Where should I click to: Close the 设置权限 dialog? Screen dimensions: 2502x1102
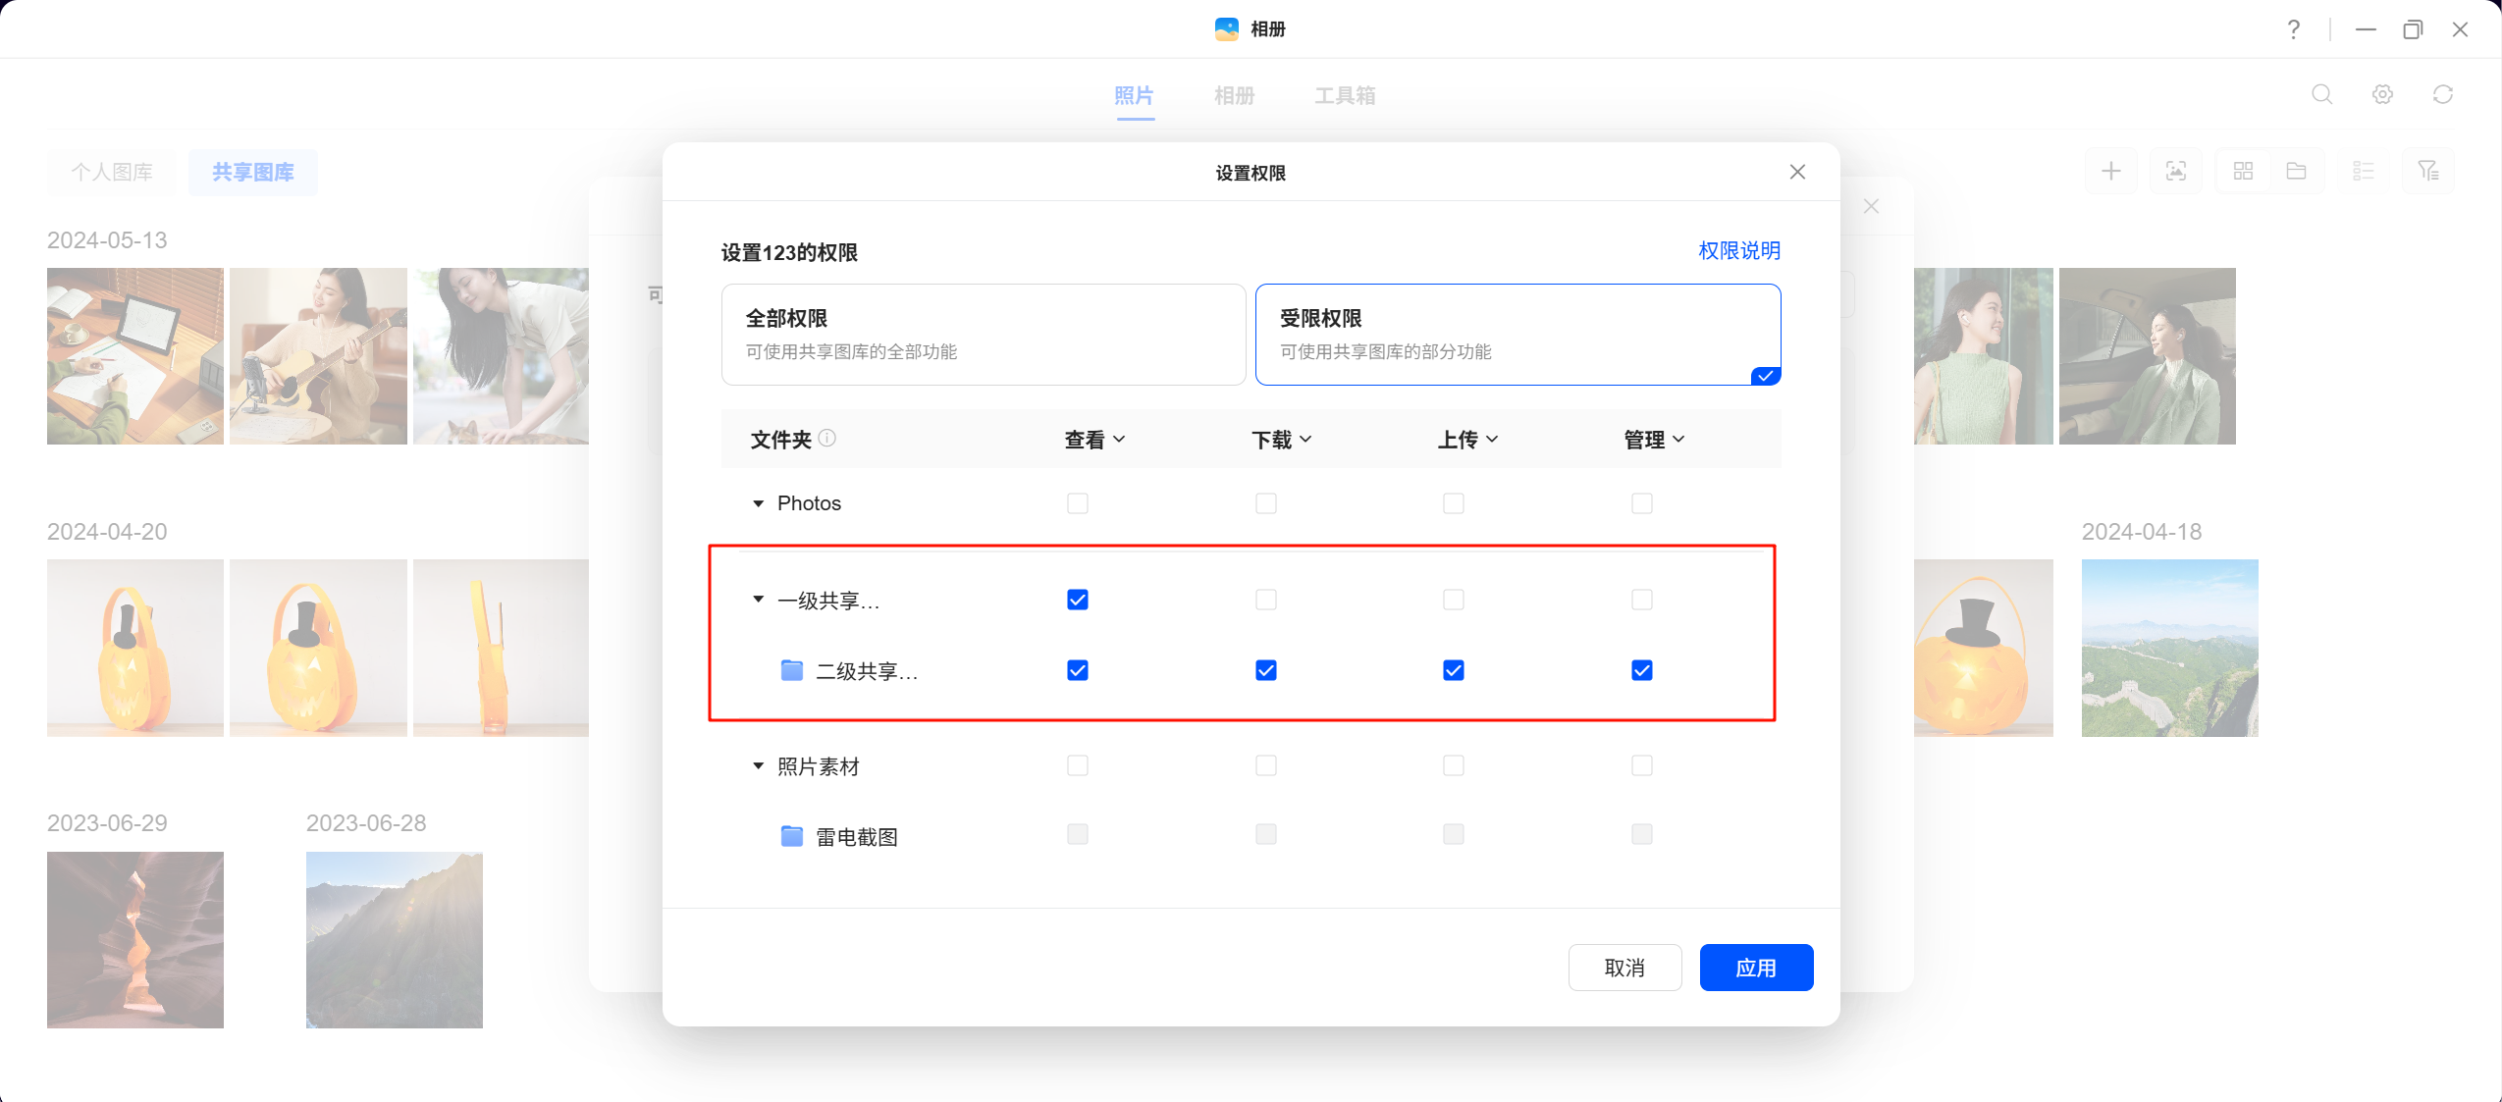pos(1797,172)
